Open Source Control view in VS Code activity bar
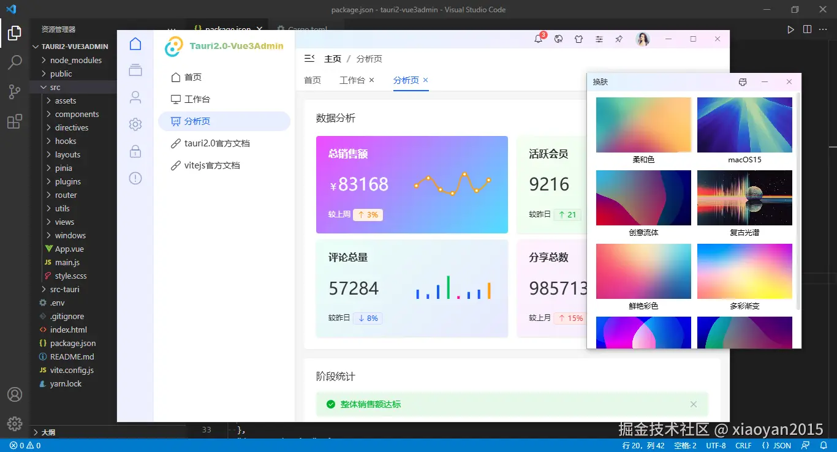The height and width of the screenshot is (452, 837). (x=15, y=92)
